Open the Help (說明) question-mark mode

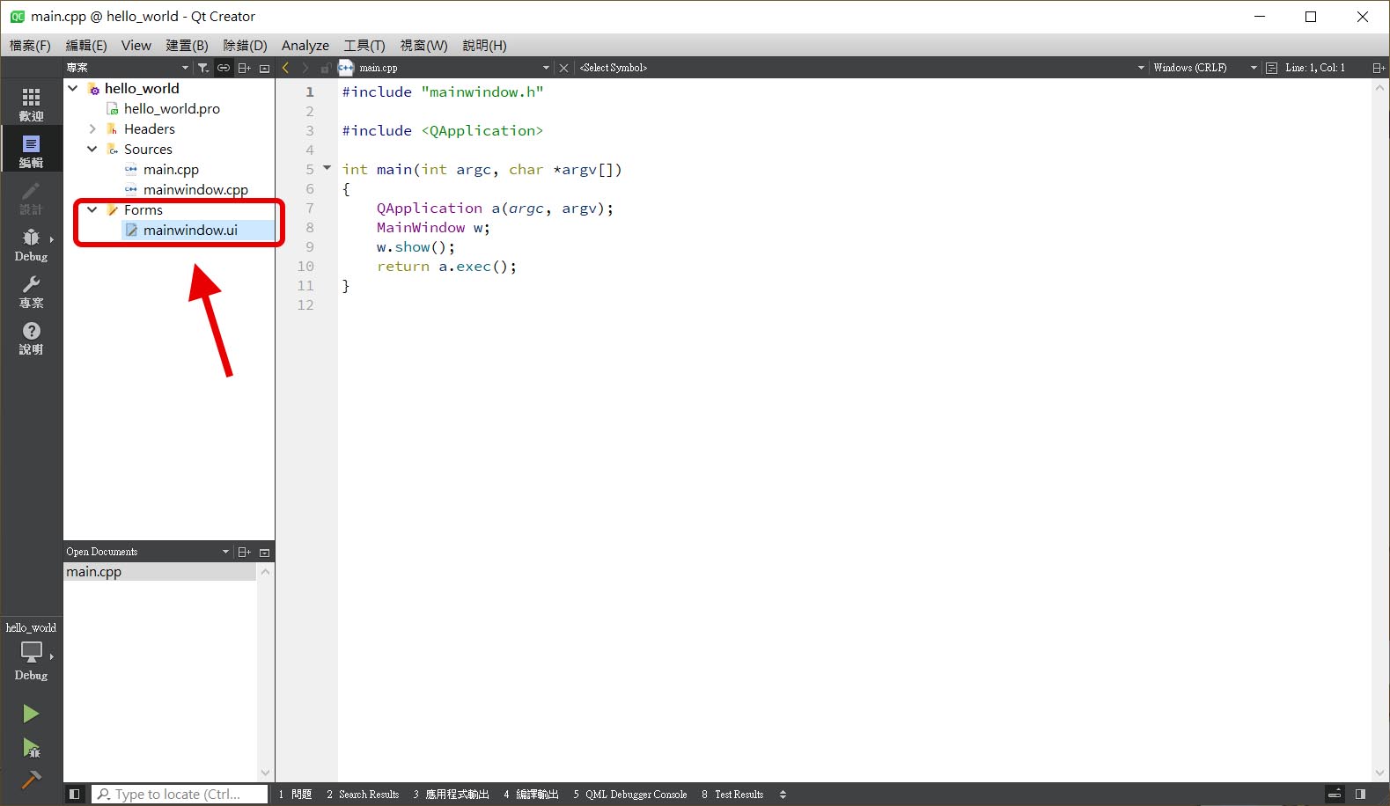(31, 338)
